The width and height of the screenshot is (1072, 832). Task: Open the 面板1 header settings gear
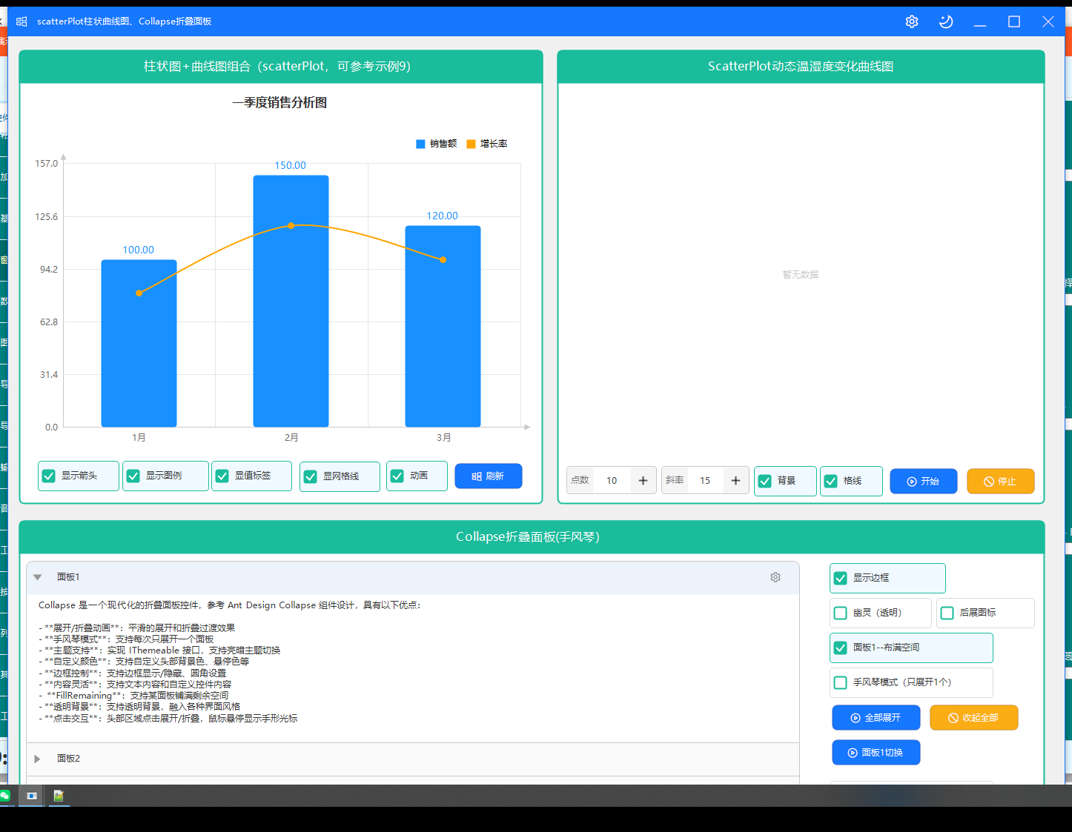pos(775,577)
